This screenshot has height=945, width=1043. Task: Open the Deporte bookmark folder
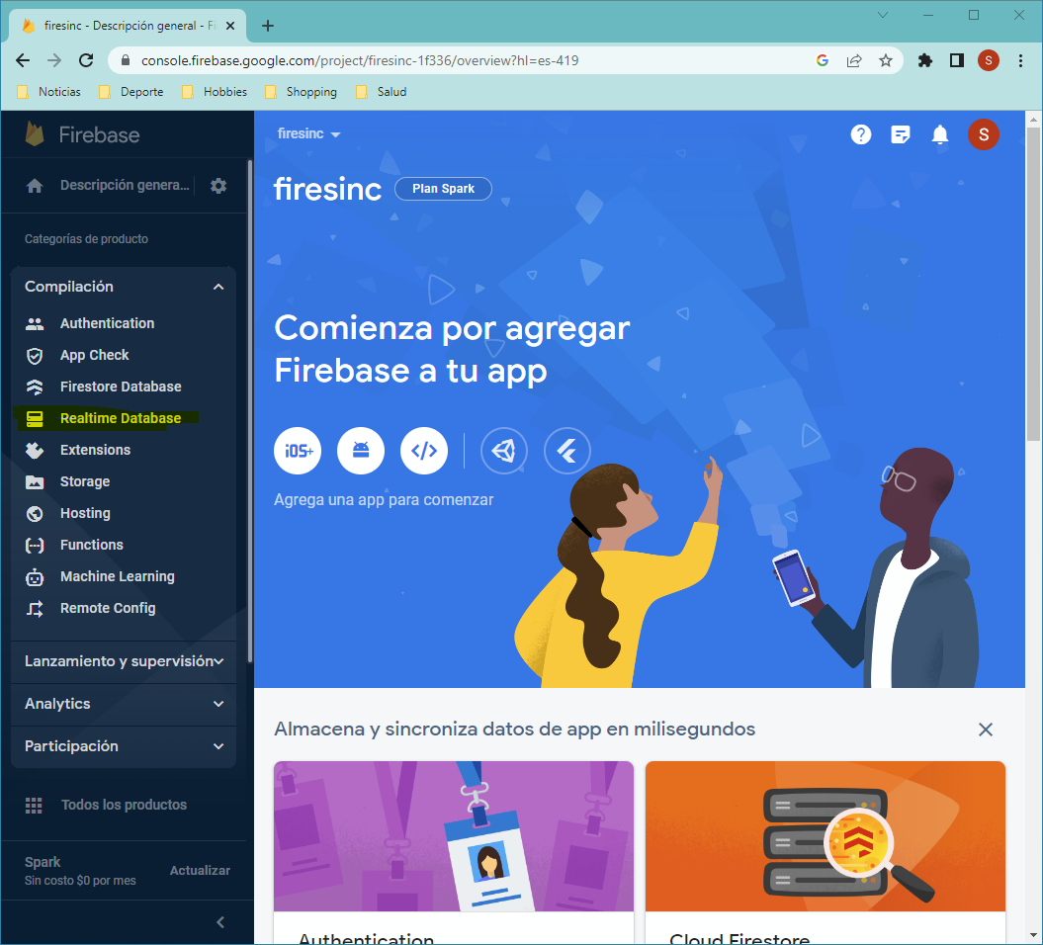tap(131, 92)
